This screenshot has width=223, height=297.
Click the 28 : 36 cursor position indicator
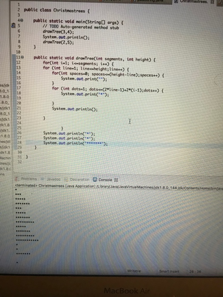click(x=195, y=272)
